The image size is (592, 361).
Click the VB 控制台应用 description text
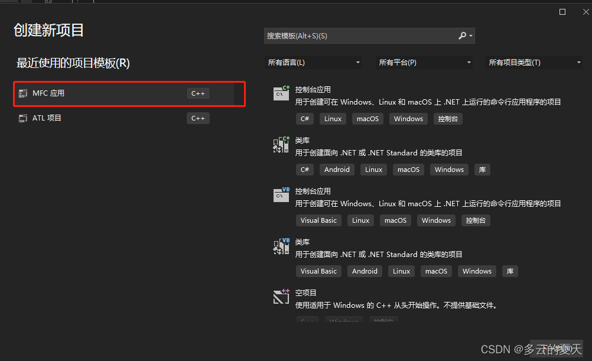tap(428, 203)
